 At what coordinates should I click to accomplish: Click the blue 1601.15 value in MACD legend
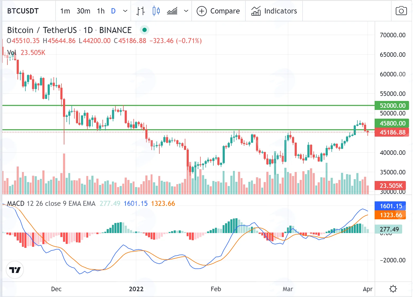tap(136, 203)
